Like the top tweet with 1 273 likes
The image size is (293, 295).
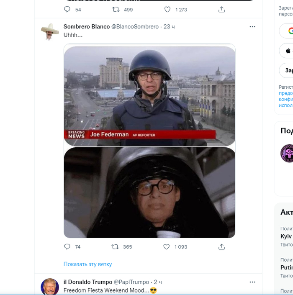(x=167, y=9)
